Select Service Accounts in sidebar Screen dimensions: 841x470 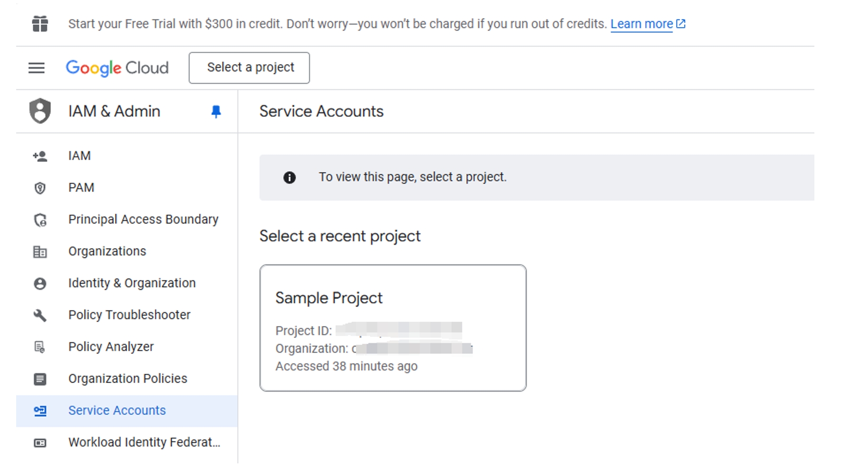pos(126,411)
